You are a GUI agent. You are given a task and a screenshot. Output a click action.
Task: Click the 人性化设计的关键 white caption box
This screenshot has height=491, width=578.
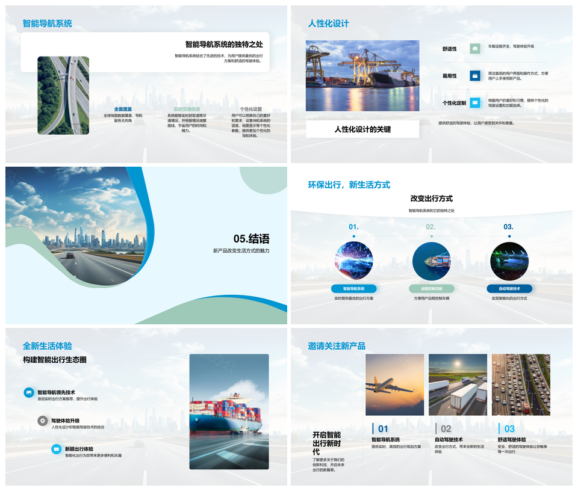[x=362, y=129]
